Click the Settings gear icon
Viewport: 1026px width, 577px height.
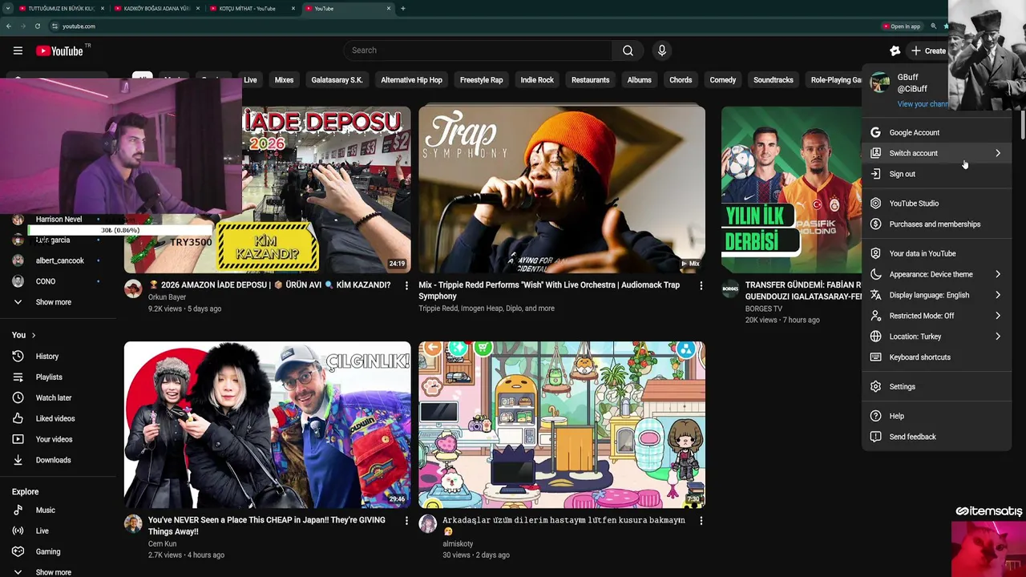875,386
